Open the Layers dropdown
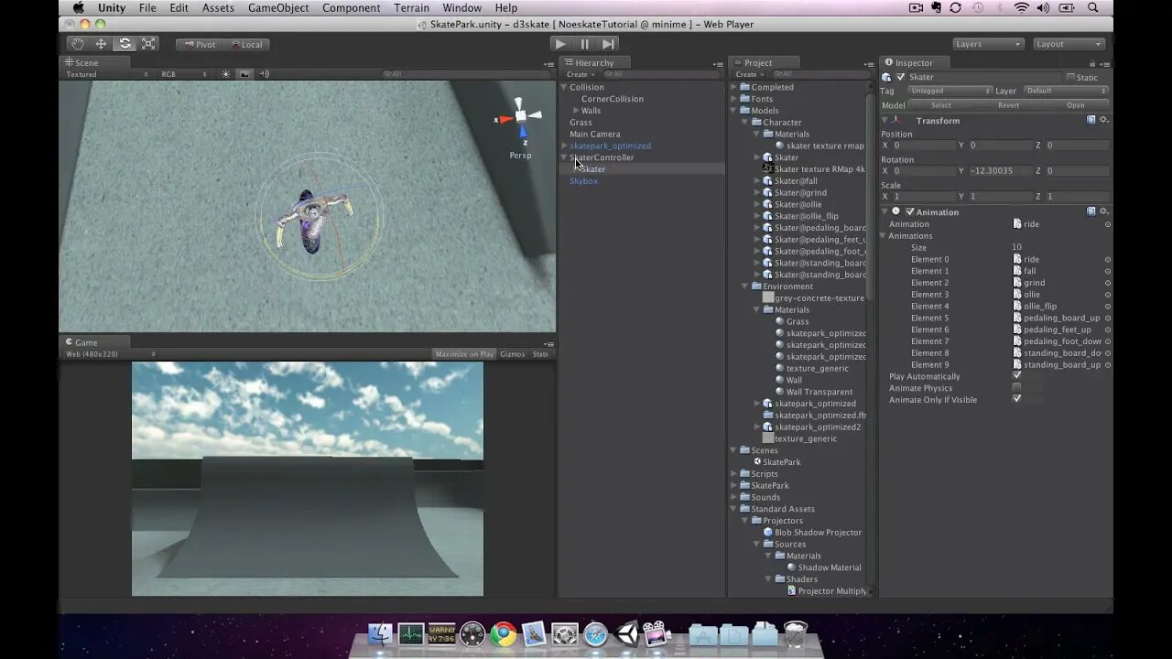 pyautogui.click(x=987, y=44)
